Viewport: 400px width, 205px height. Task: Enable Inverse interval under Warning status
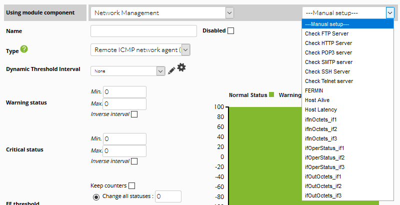(134, 114)
